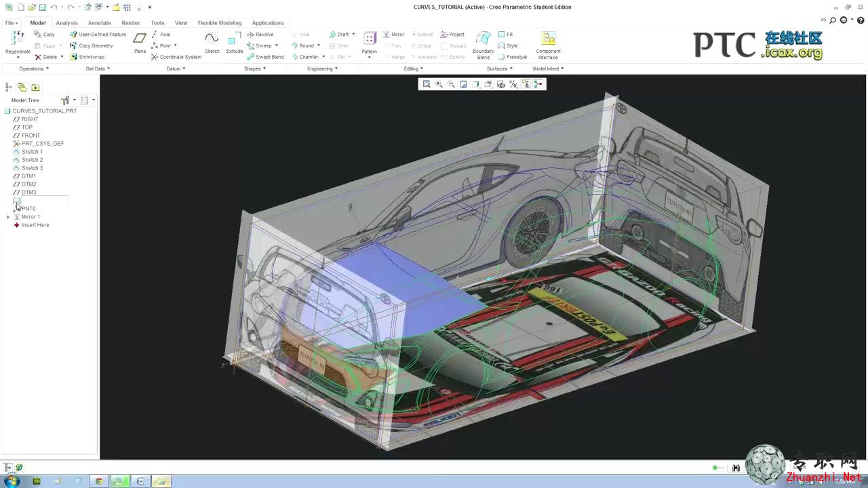Expand the Mirror 1 tree node
Image resolution: width=868 pixels, height=488 pixels.
point(8,217)
